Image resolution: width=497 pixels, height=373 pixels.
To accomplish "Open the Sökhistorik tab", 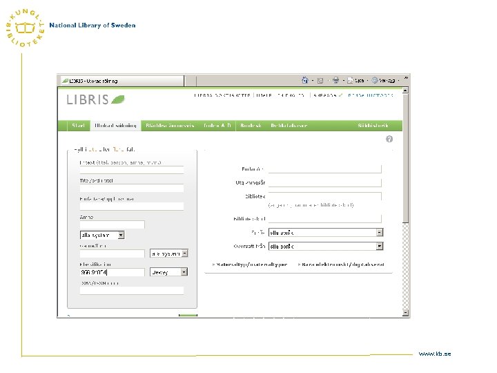I will (373, 126).
